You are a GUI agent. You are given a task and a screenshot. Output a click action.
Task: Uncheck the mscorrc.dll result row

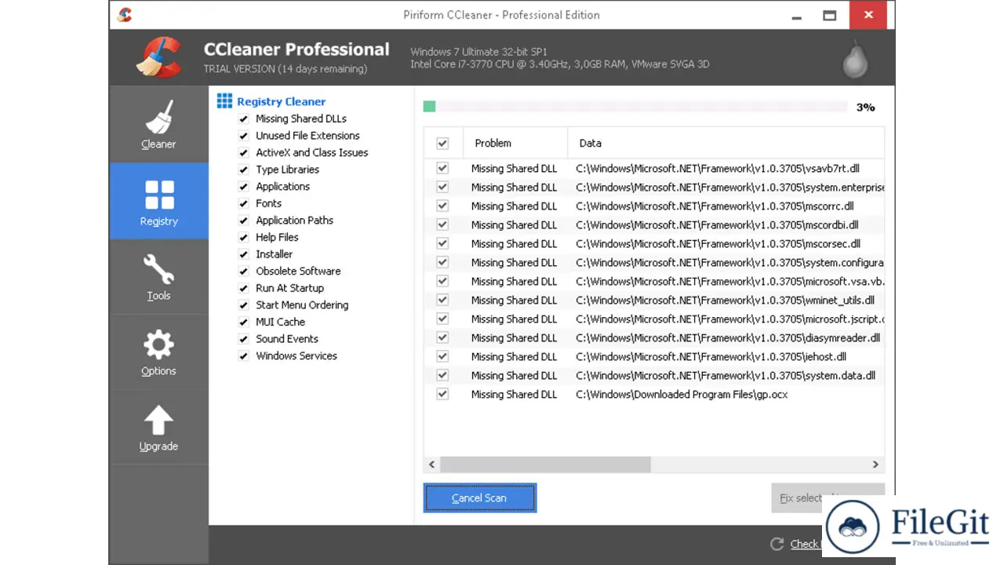pos(442,206)
